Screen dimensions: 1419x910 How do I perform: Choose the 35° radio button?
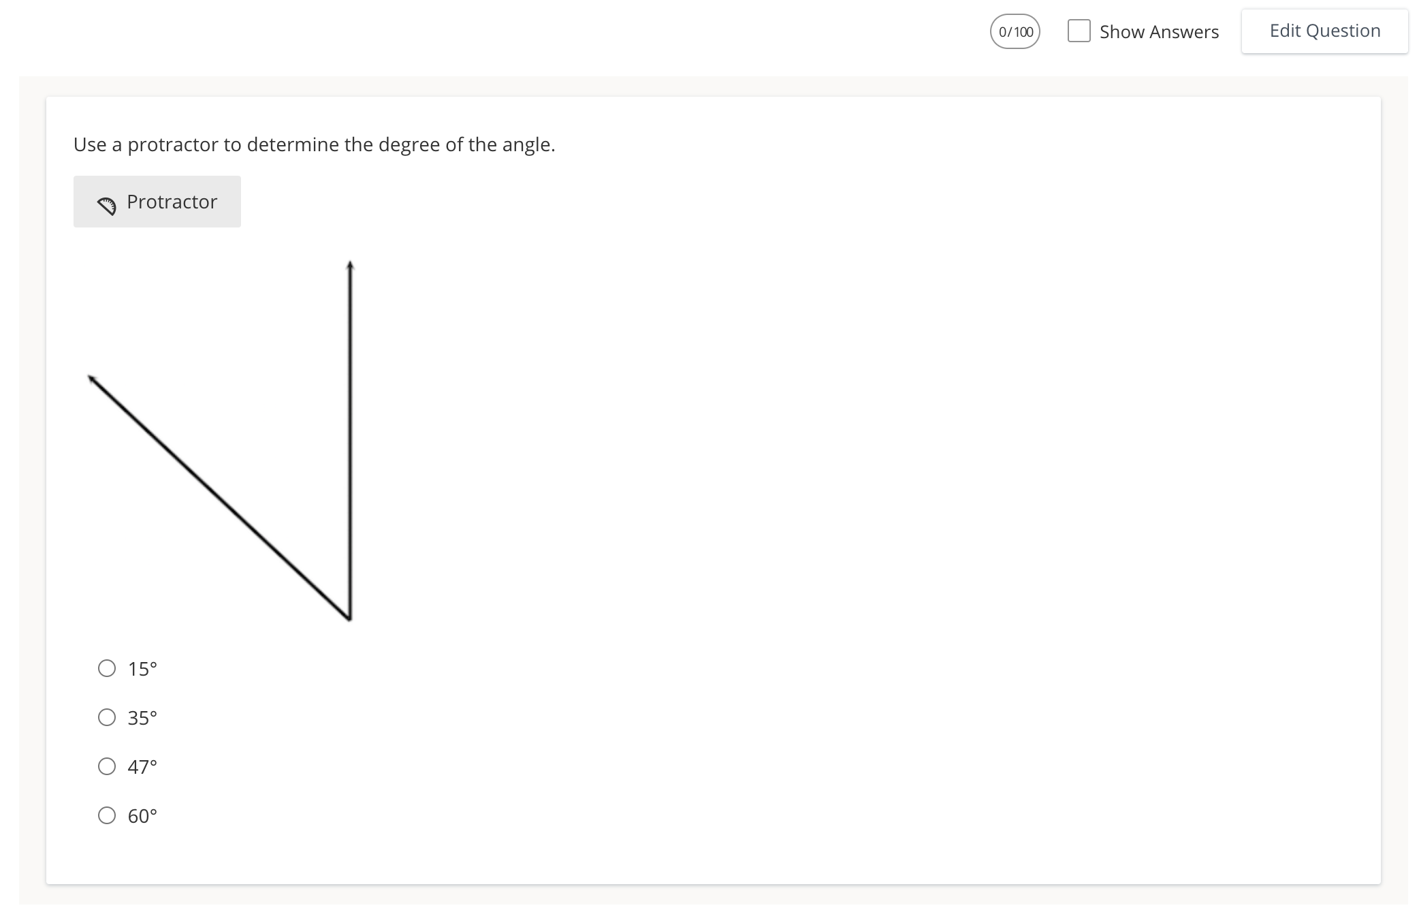[107, 717]
